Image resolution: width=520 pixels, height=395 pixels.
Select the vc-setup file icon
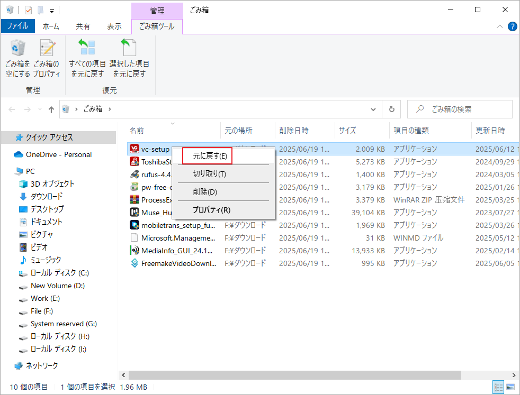135,149
